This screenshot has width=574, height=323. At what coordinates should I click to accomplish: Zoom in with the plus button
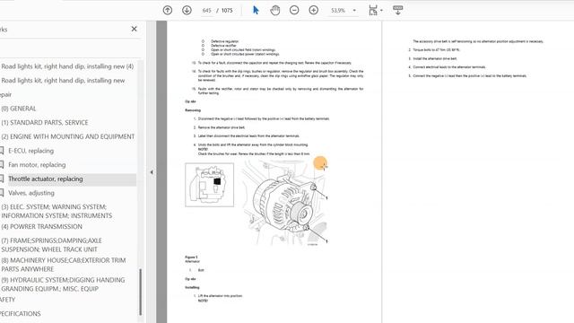[313, 10]
